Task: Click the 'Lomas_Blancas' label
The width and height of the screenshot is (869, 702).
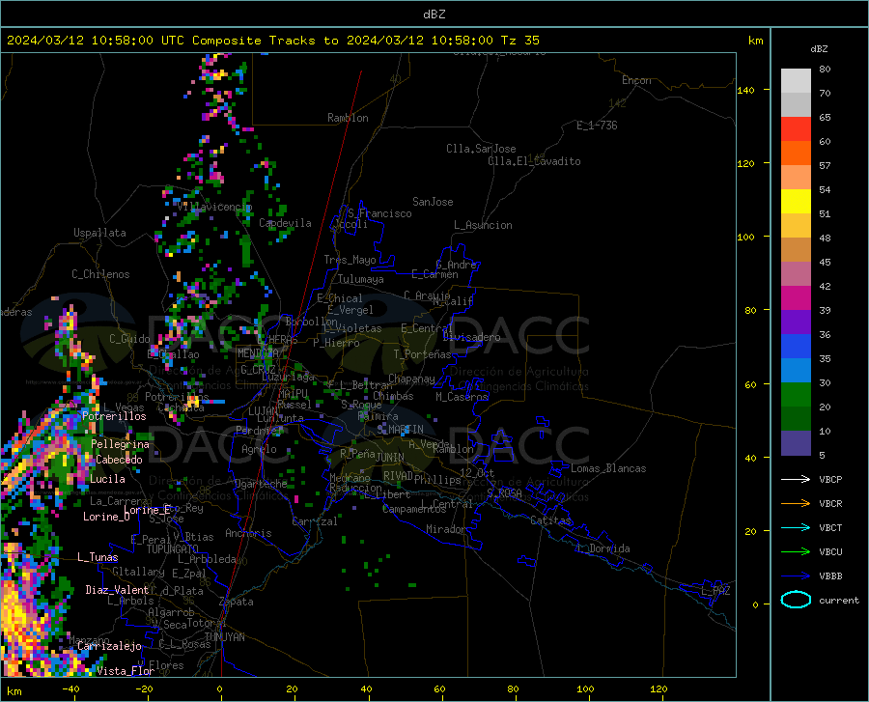Action: point(608,468)
